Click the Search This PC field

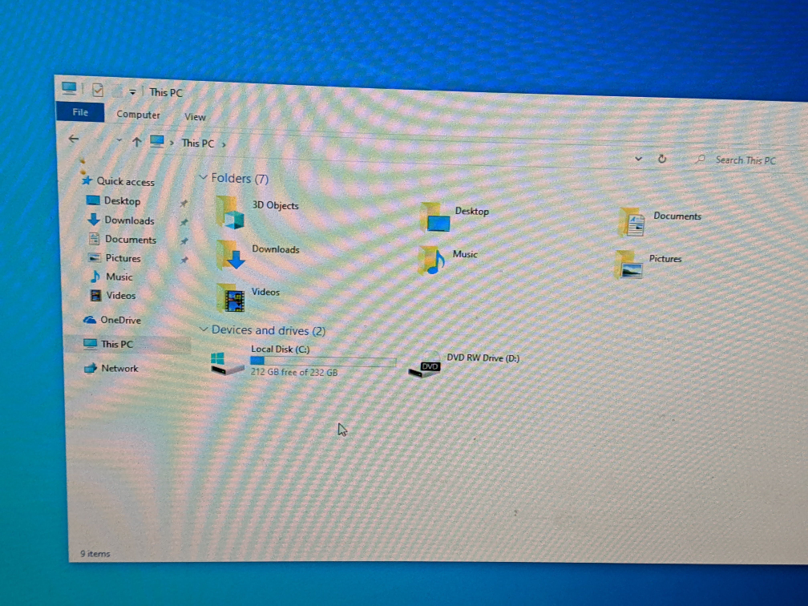(x=745, y=160)
